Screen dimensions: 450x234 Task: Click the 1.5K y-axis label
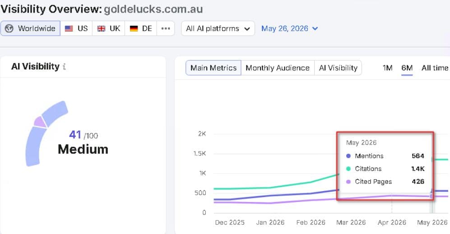[x=200, y=153]
